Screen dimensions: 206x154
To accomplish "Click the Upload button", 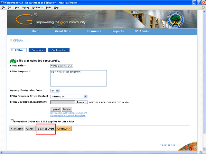I will click(x=56, y=109).
